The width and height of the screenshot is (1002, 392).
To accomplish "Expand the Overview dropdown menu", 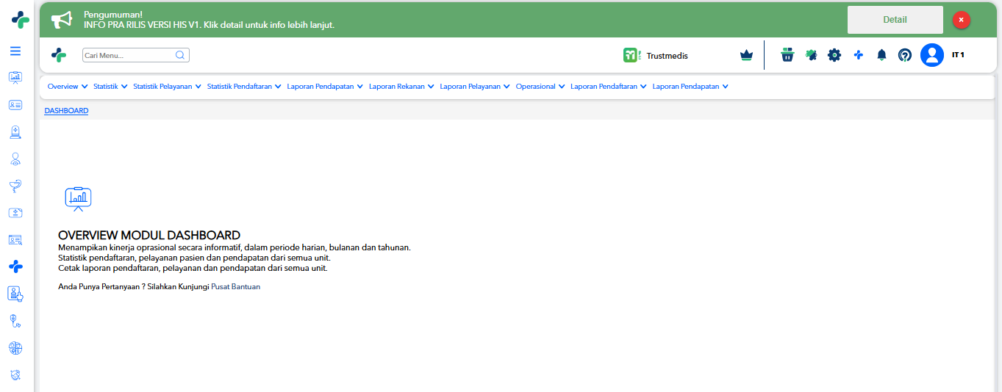I will pyautogui.click(x=68, y=87).
